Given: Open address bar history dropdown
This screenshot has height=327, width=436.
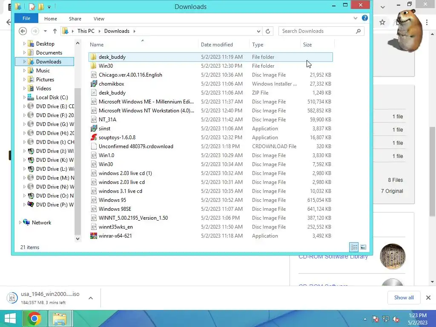Looking at the screenshot, I should coord(258,31).
